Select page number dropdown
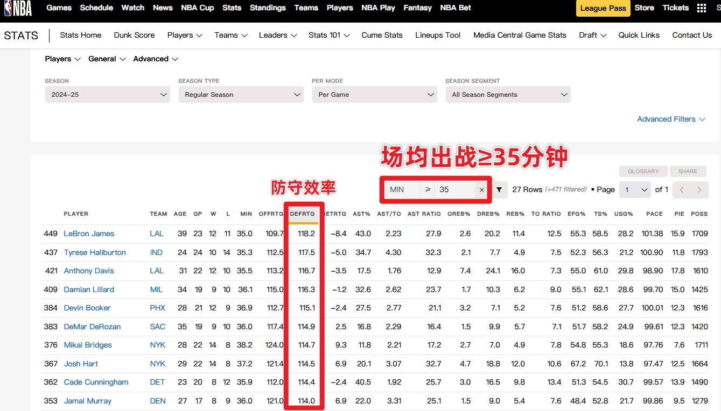The height and width of the screenshot is (411, 721). (635, 190)
